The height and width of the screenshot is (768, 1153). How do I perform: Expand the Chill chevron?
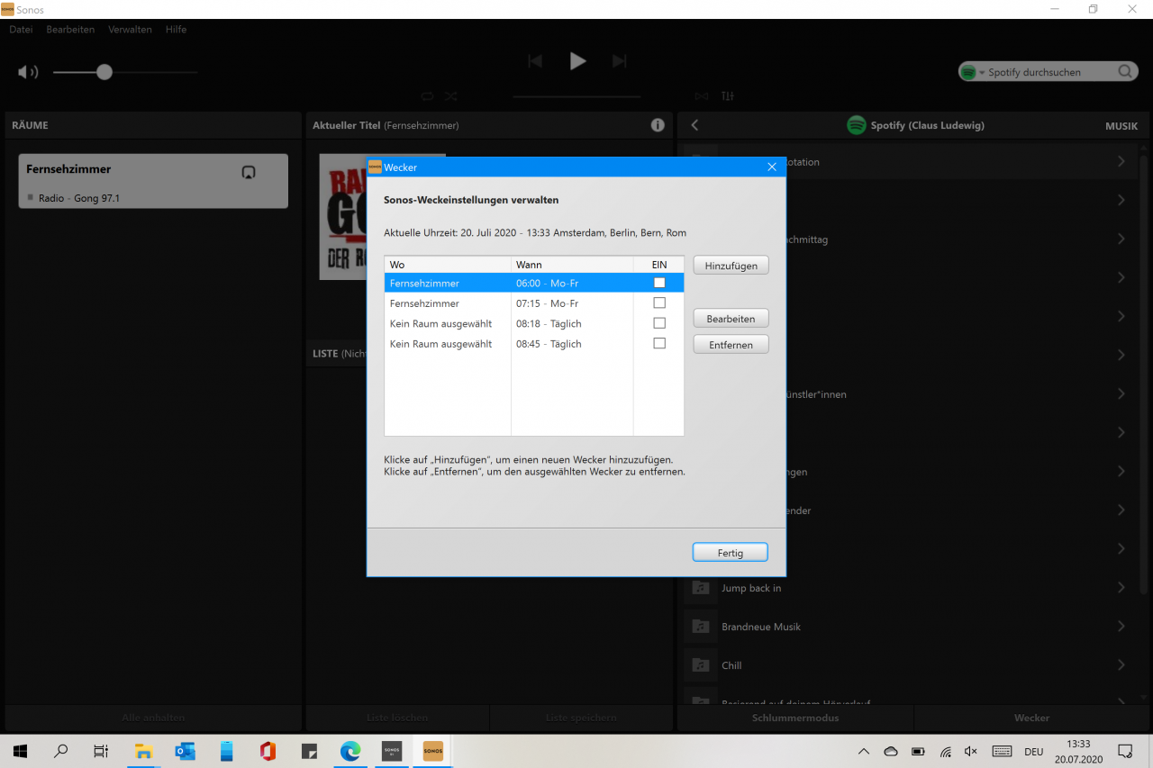pyautogui.click(x=1121, y=665)
